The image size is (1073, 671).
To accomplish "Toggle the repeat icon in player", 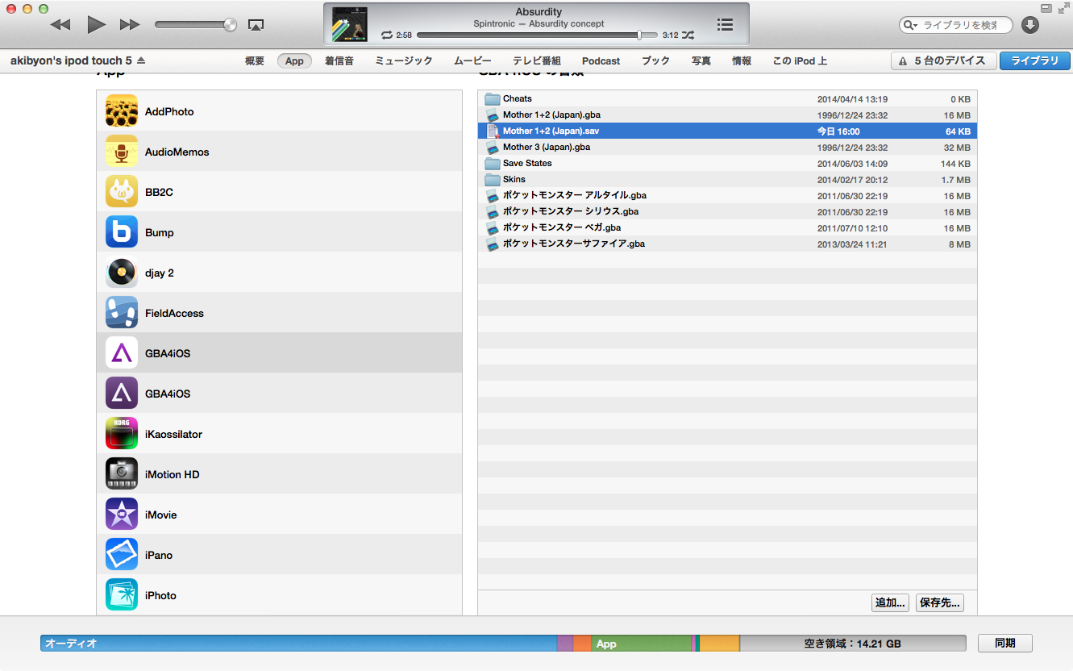I will pos(387,35).
